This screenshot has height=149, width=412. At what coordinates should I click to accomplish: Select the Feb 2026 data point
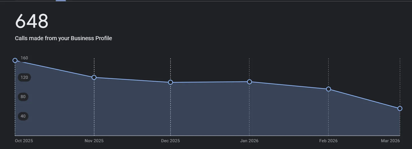click(x=329, y=89)
